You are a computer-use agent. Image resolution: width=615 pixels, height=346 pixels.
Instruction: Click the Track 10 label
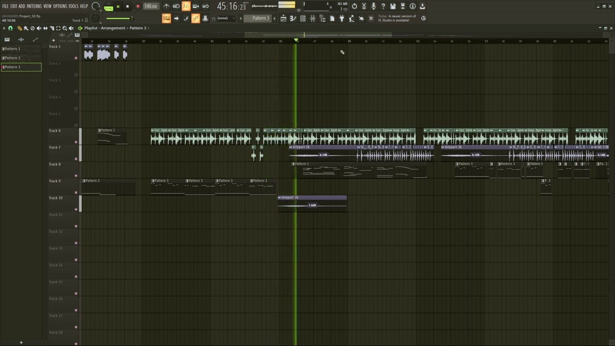(x=56, y=198)
